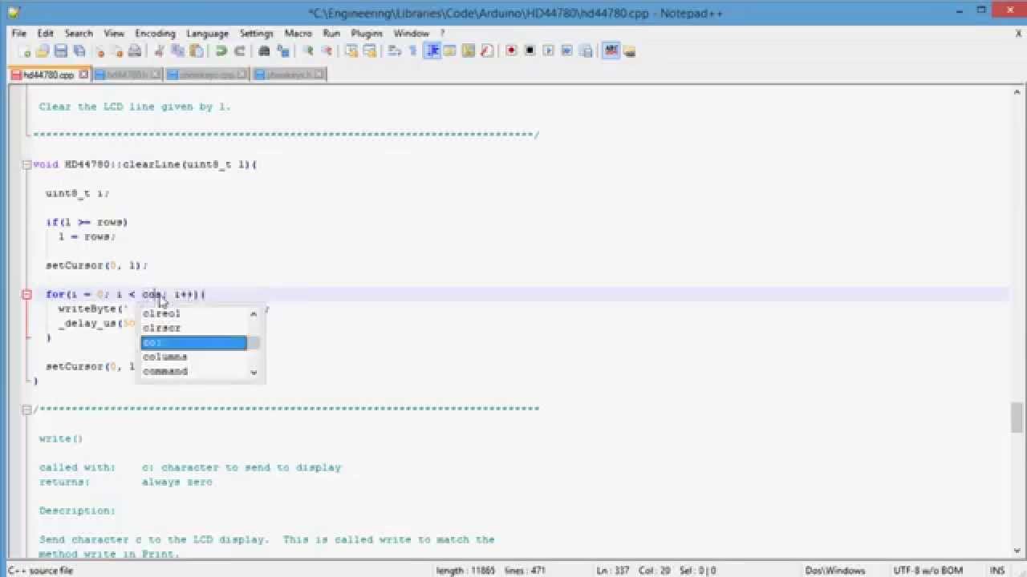Open the File menu
The height and width of the screenshot is (577, 1027).
point(19,34)
